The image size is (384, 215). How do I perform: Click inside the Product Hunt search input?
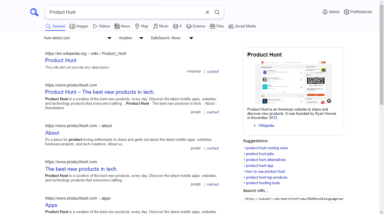click(x=125, y=12)
